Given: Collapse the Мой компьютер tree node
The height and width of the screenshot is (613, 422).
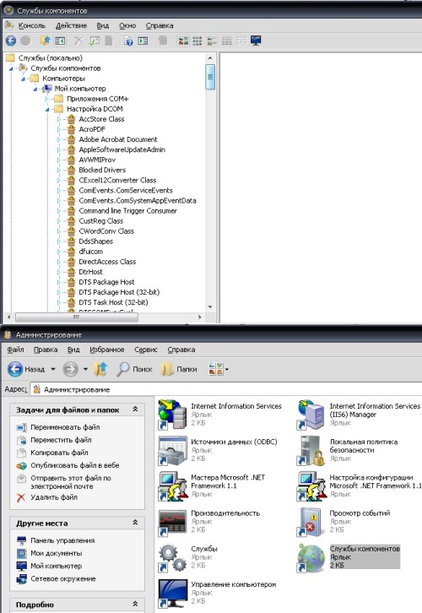Looking at the screenshot, I should click(35, 90).
